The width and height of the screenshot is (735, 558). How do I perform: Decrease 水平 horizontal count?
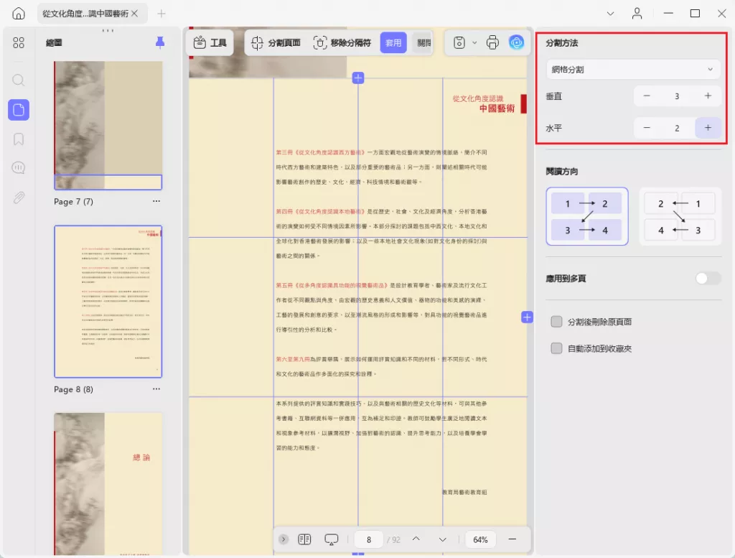pos(647,128)
